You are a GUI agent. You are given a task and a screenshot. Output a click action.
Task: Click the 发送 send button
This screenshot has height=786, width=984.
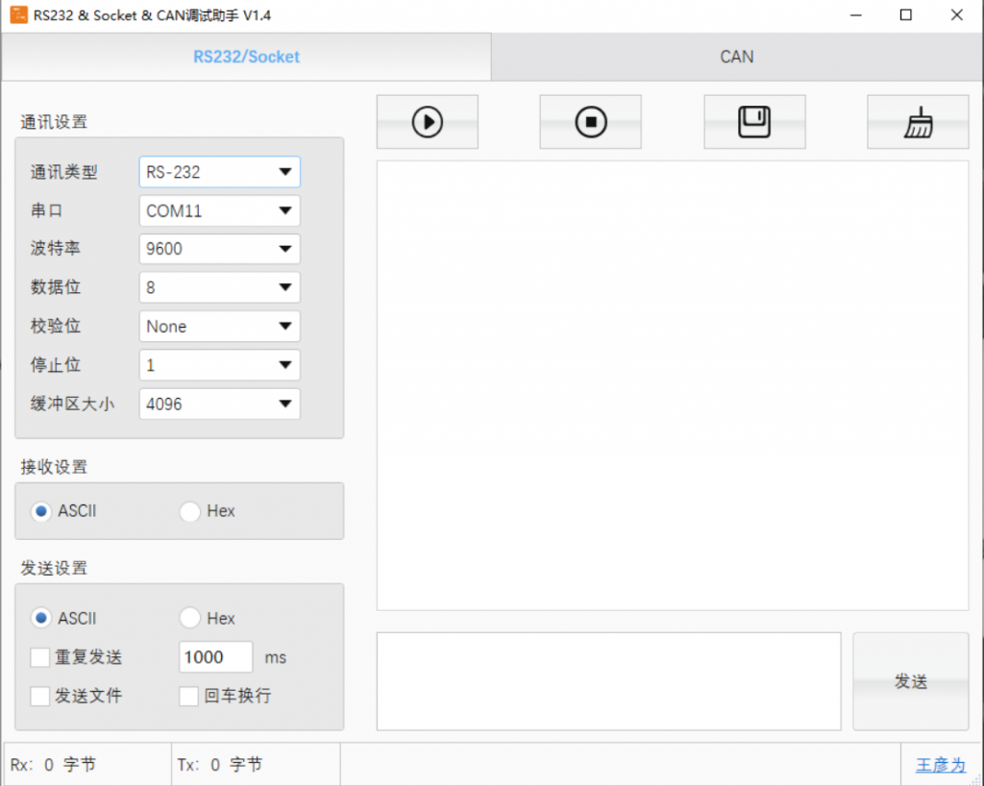point(911,681)
